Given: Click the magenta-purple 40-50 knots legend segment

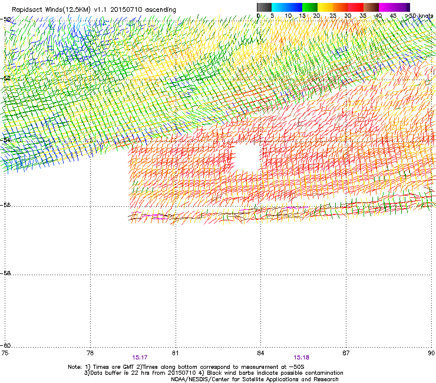Looking at the screenshot, I should pyautogui.click(x=394, y=7).
